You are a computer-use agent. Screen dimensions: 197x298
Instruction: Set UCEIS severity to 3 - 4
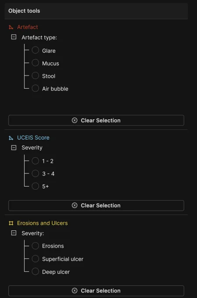pos(35,173)
